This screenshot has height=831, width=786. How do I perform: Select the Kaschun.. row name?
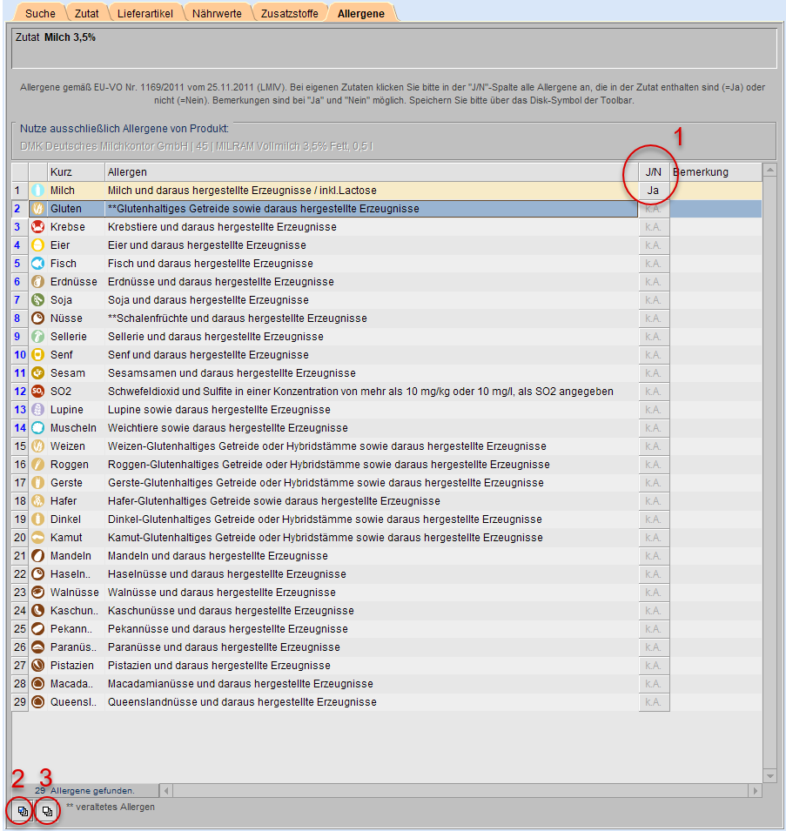pos(74,611)
